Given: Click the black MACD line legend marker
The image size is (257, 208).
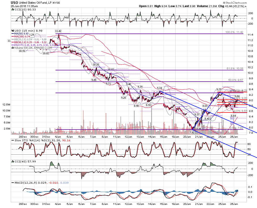Looking at the screenshot, I should point(13,183).
